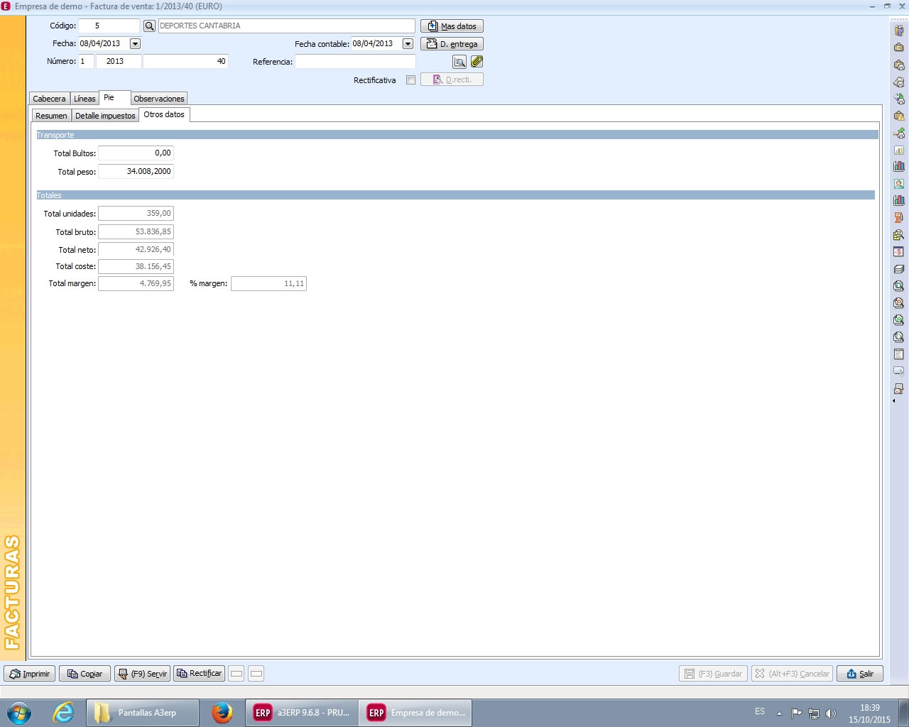This screenshot has width=909, height=727.
Task: Click the Action Center flag tray icon
Action: point(797,714)
